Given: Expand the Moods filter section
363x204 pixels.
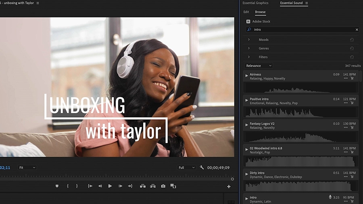Looking at the screenshot, I should coord(248,40).
